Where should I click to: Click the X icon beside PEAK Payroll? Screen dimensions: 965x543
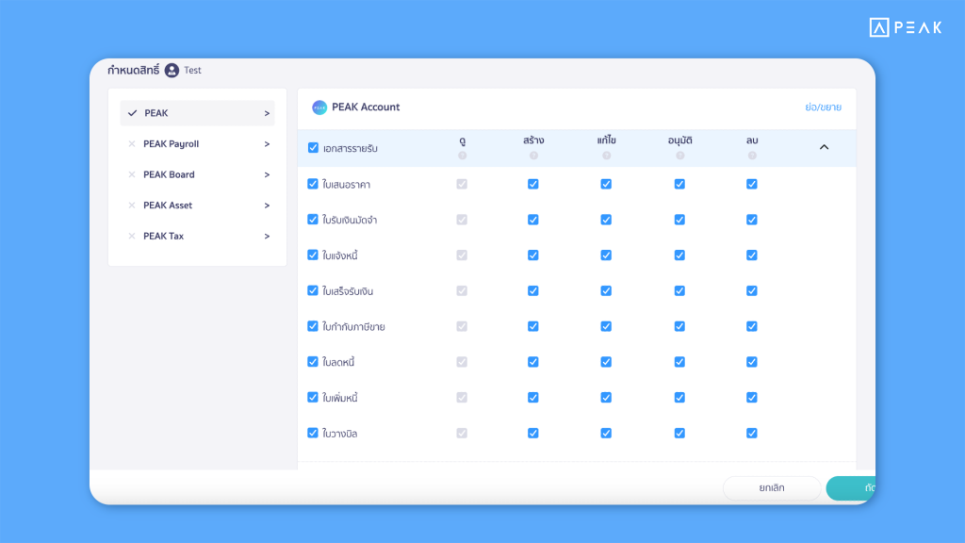click(x=132, y=143)
